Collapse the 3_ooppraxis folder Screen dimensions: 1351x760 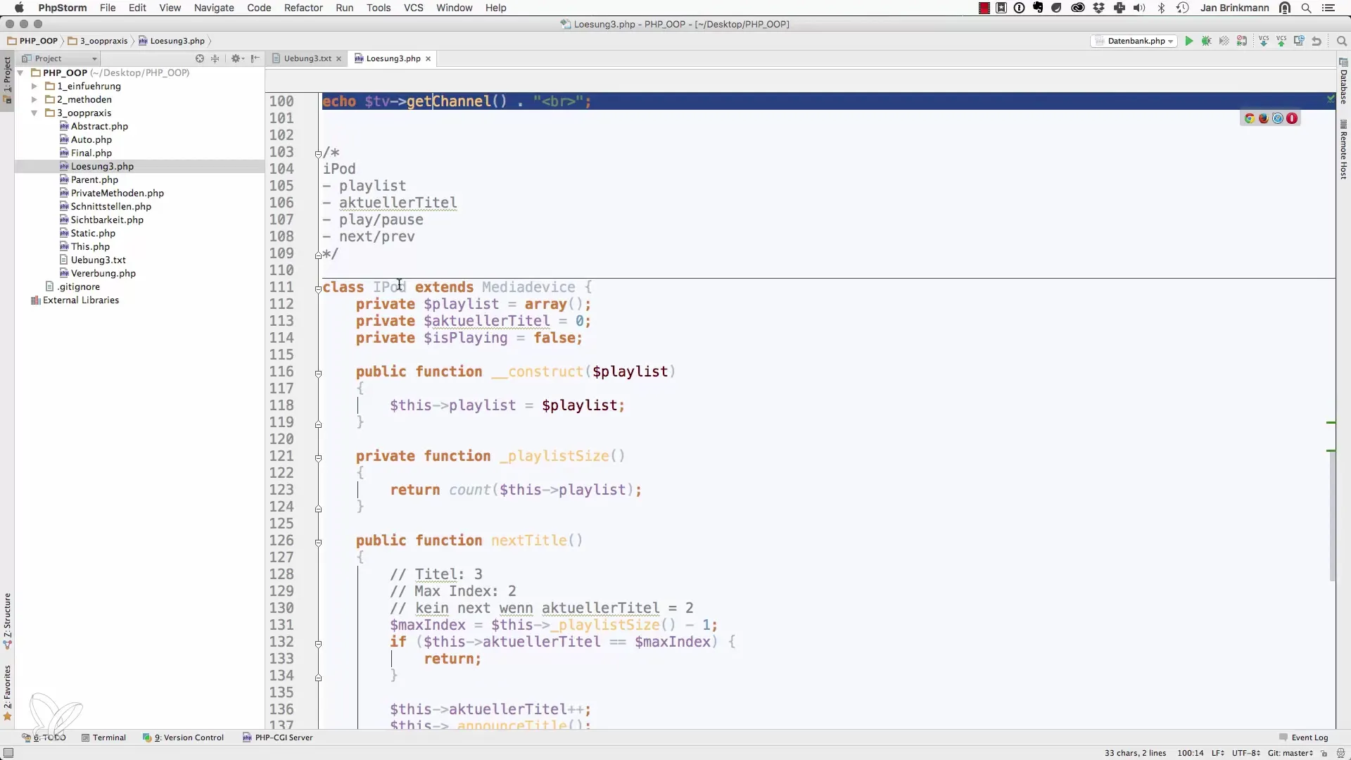tap(34, 113)
